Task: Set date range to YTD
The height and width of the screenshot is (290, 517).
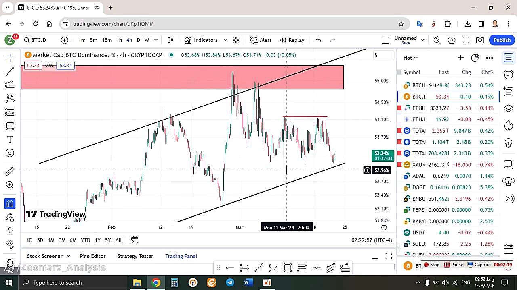Action: pyautogui.click(x=85, y=240)
